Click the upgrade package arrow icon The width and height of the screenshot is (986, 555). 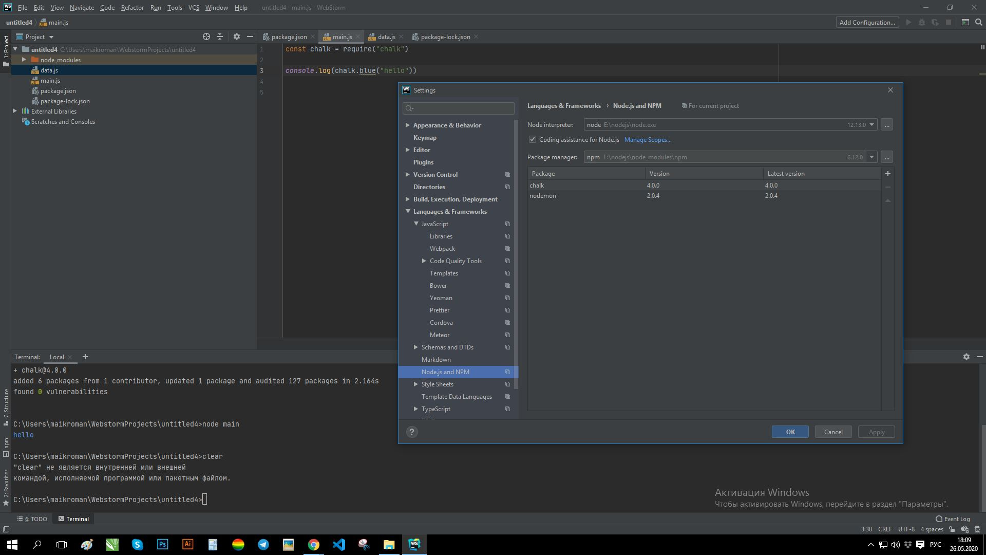click(887, 201)
